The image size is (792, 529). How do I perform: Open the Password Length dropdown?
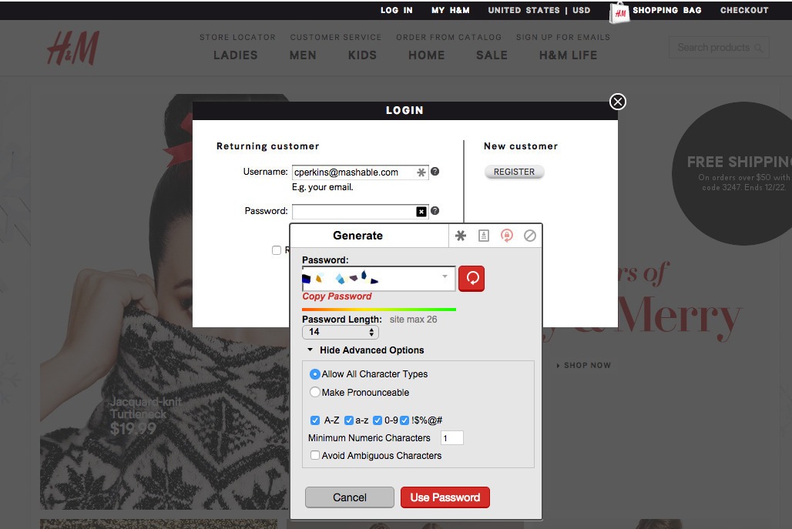tap(341, 333)
